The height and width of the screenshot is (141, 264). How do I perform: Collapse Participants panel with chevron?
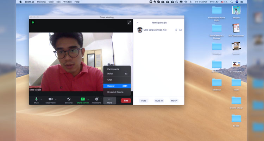coord(137,23)
